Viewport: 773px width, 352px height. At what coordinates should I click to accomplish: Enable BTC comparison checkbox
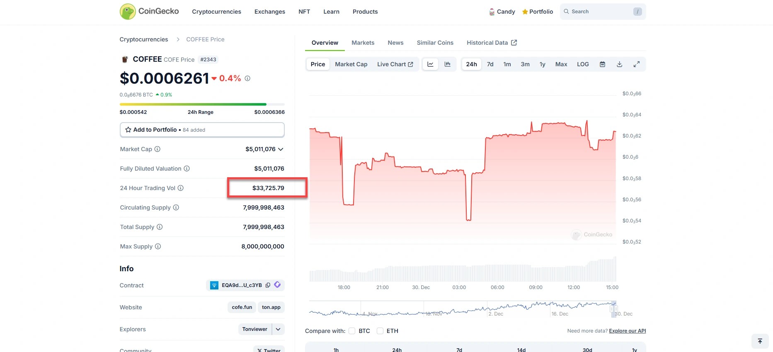tap(352, 331)
